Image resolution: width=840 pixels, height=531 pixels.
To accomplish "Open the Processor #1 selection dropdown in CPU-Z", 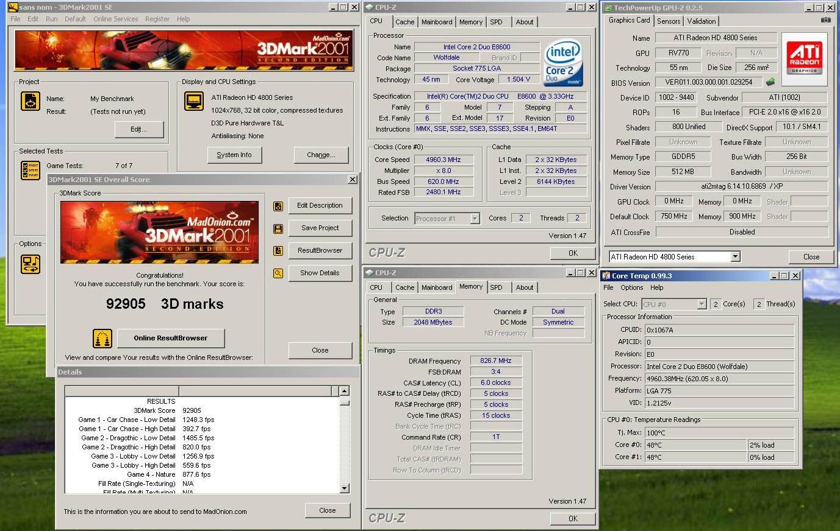I will click(x=475, y=219).
